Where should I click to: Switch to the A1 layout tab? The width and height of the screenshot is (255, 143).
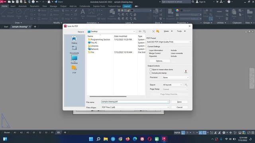(x=15, y=132)
